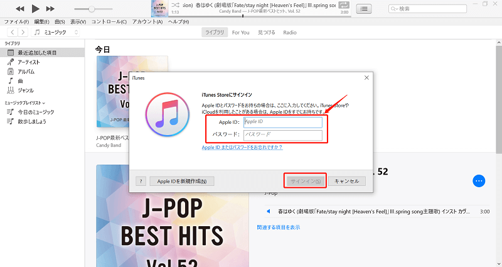Viewport: 502px width, 267px height.
Task: Open the ファイル(F) menu
Action: (x=16, y=22)
